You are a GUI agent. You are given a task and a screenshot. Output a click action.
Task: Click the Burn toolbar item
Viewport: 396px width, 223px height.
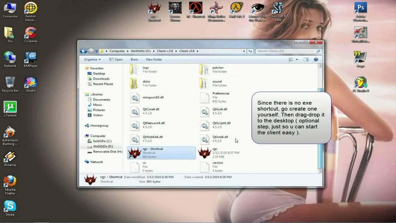[x=134, y=59]
